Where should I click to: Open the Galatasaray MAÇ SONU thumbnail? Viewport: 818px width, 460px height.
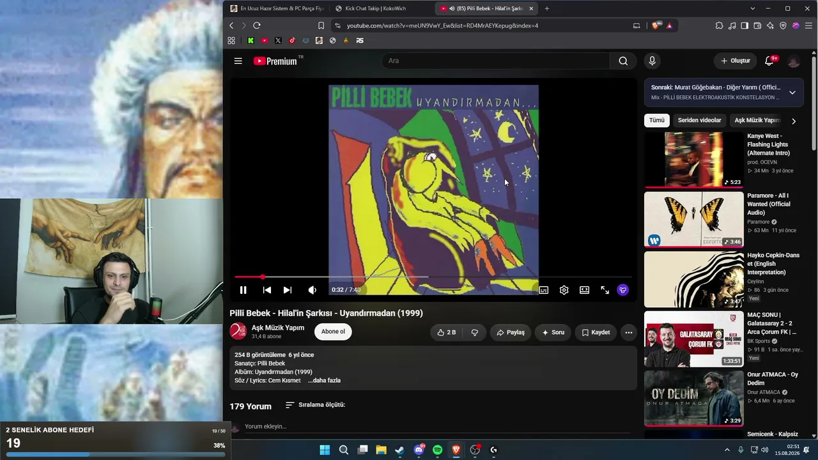click(x=694, y=339)
